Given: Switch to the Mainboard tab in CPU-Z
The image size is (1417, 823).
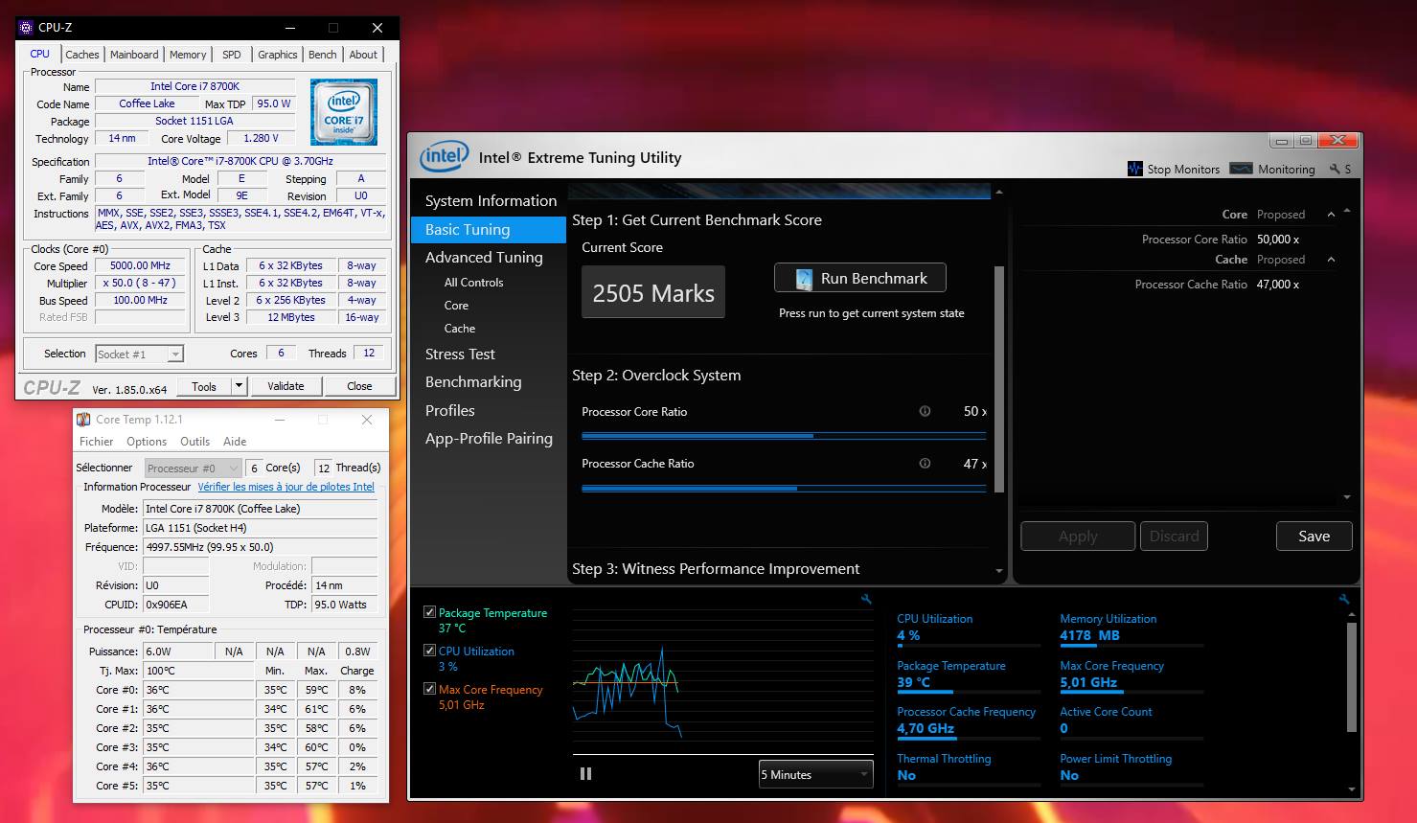Looking at the screenshot, I should pyautogui.click(x=134, y=55).
